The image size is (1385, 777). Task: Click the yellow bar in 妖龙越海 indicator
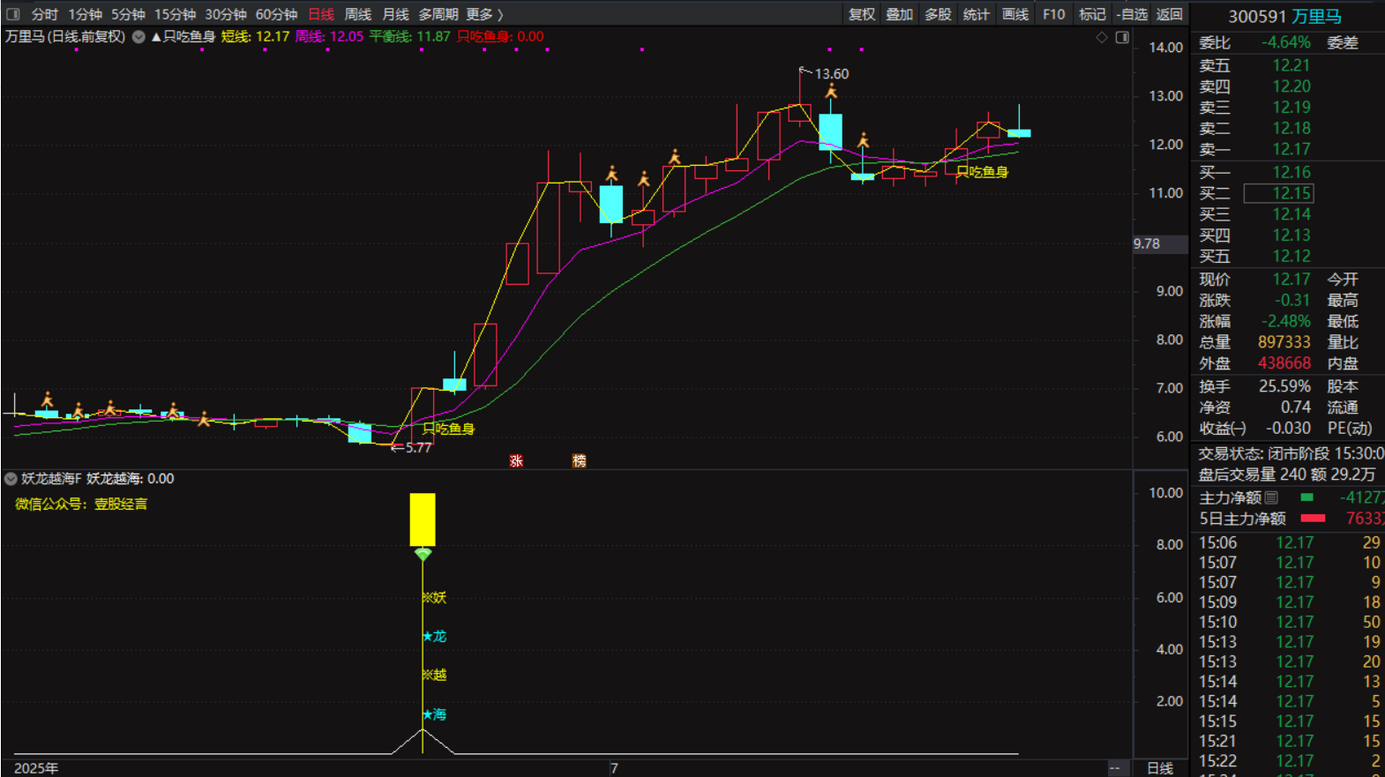click(x=423, y=519)
